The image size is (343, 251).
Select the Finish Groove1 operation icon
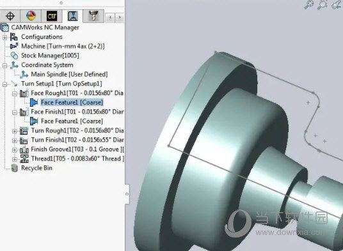[24, 149]
